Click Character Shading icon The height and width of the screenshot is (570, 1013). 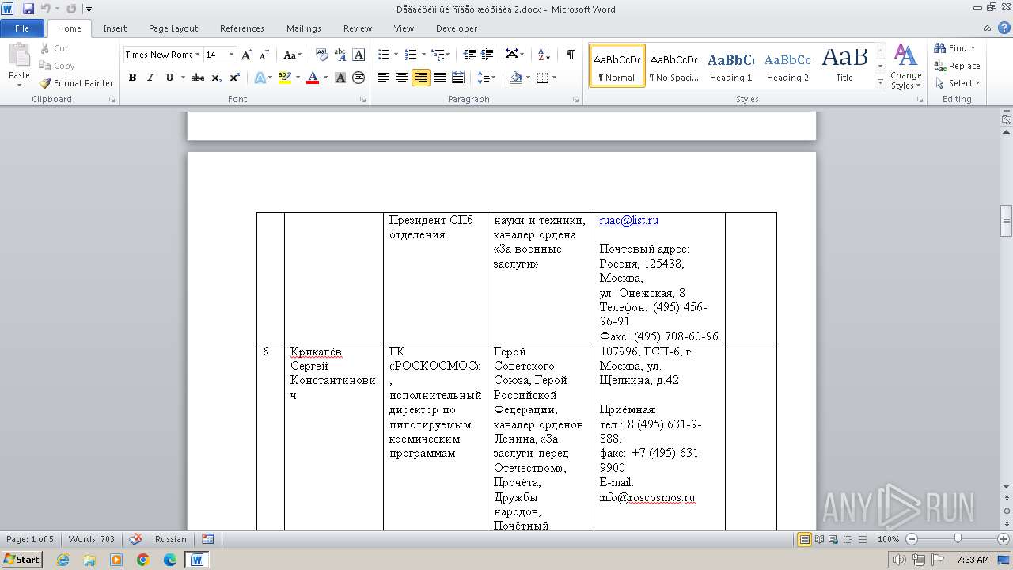[340, 78]
